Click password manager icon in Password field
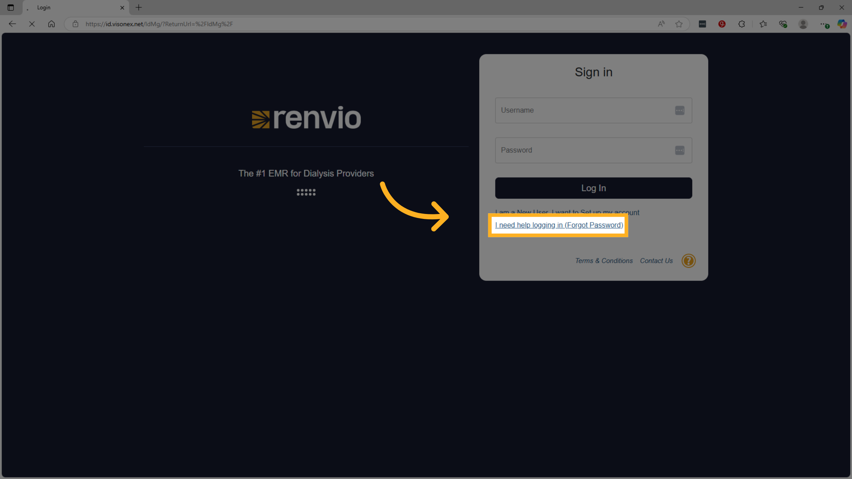 (679, 150)
